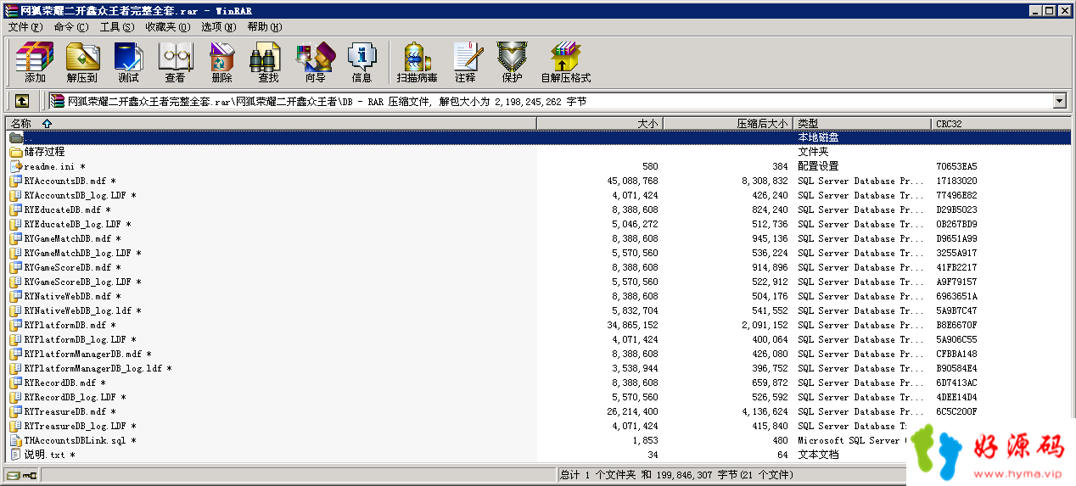This screenshot has width=1076, height=486.
Task: Click the up-one-level folder button
Action: [x=22, y=101]
